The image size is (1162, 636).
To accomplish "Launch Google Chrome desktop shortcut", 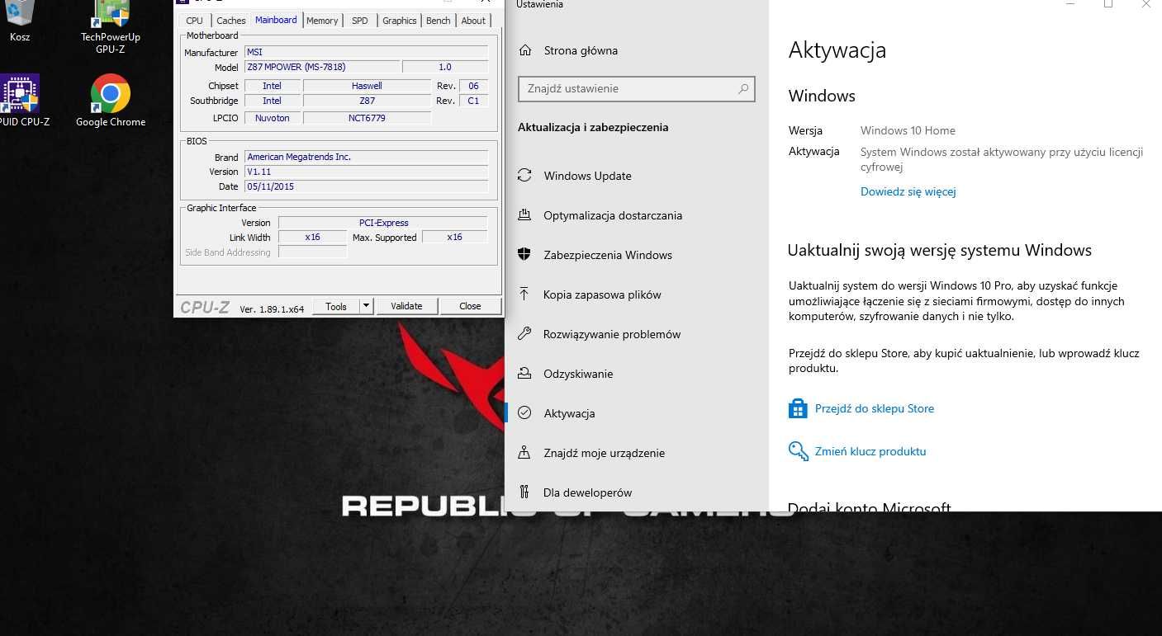I will [x=111, y=101].
